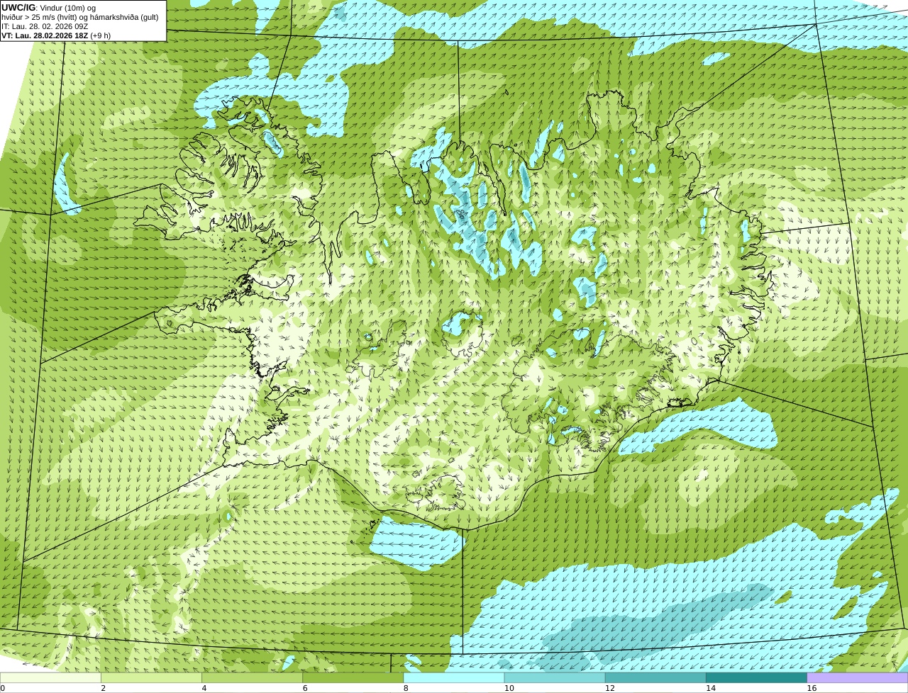This screenshot has height=693, width=908.
Task: Click the pale yellow 0–2 m/s legend swatch
Action: tap(50, 678)
